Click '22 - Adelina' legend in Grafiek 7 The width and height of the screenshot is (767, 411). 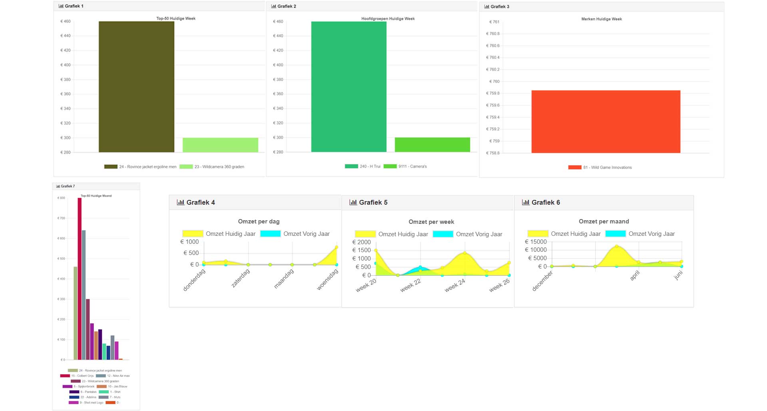tap(83, 397)
